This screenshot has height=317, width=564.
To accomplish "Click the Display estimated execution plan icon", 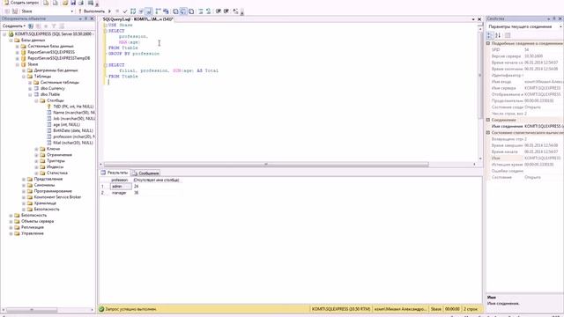I will click(133, 11).
